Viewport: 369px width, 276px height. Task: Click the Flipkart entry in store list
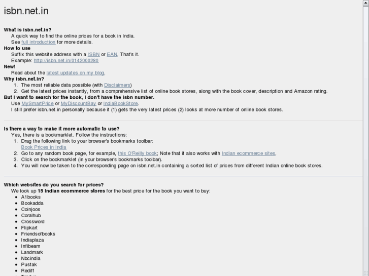point(29,227)
